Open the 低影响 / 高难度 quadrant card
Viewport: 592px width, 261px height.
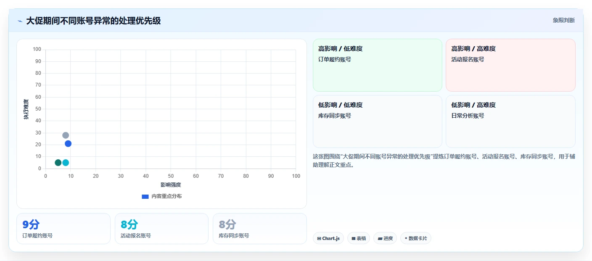510,121
